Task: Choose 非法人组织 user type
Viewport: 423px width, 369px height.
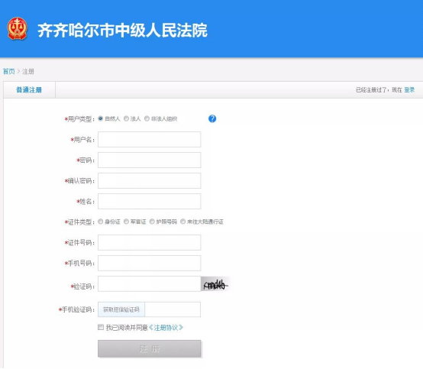Action: 147,118
